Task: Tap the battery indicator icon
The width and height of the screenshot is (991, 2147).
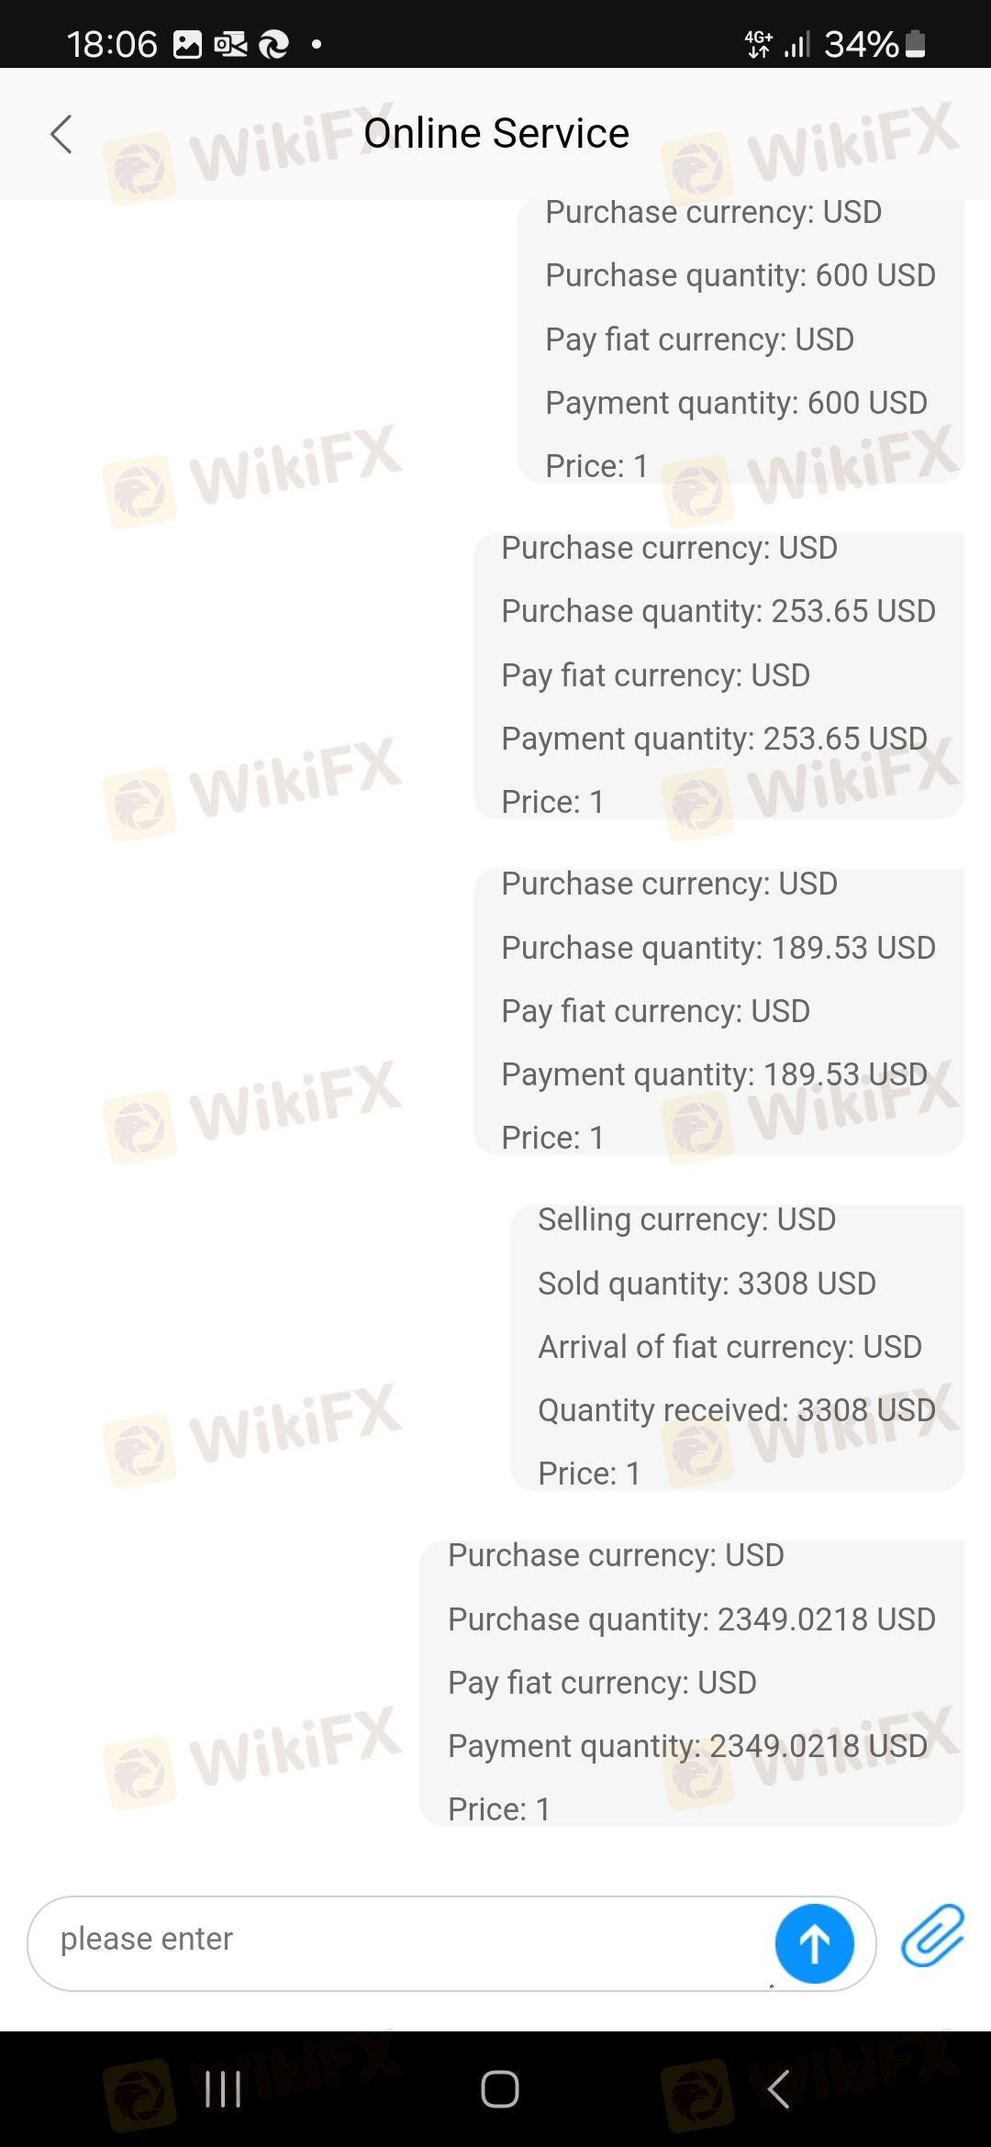Action: pyautogui.click(x=915, y=44)
